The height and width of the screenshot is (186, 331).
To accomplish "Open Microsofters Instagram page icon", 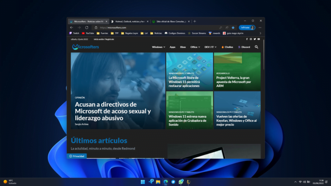I will [x=251, y=39].
